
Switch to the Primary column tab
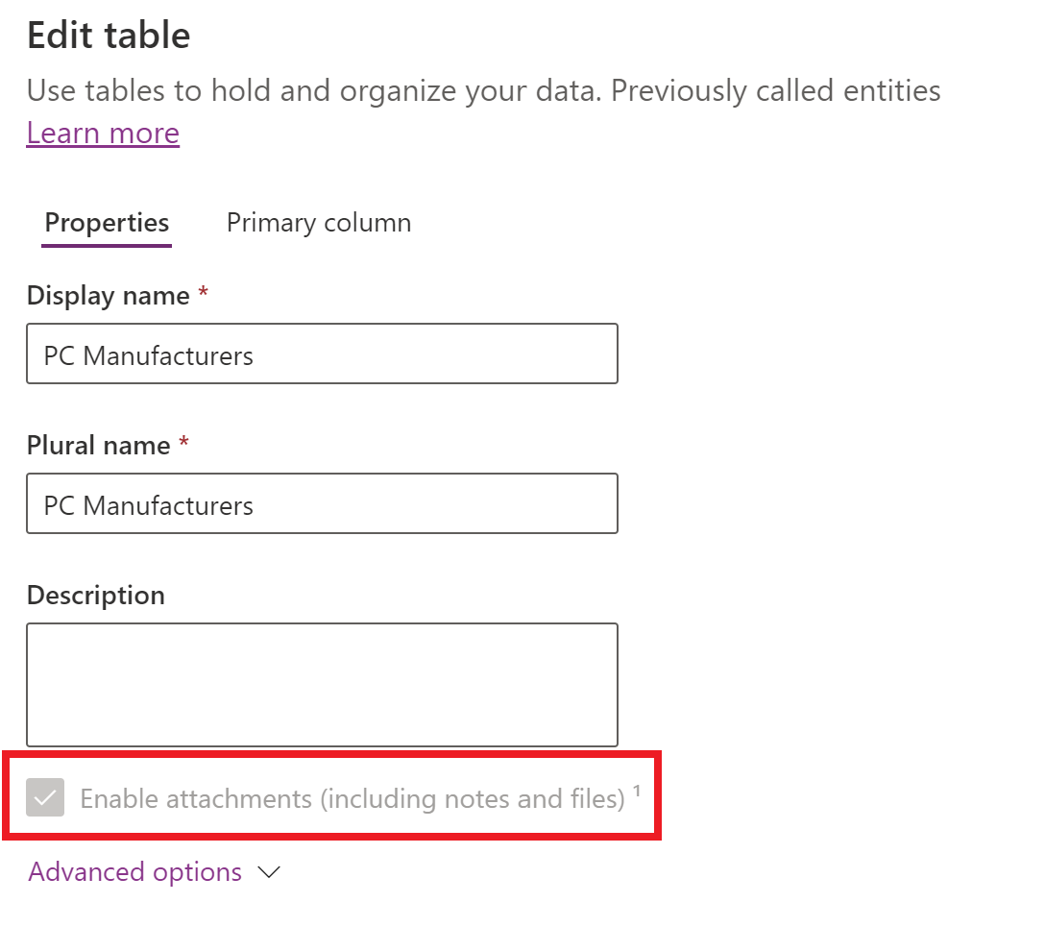coord(319,223)
